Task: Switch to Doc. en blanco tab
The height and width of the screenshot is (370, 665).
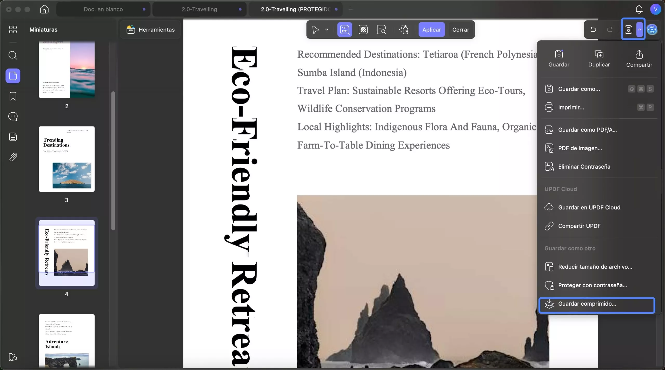Action: (x=103, y=9)
